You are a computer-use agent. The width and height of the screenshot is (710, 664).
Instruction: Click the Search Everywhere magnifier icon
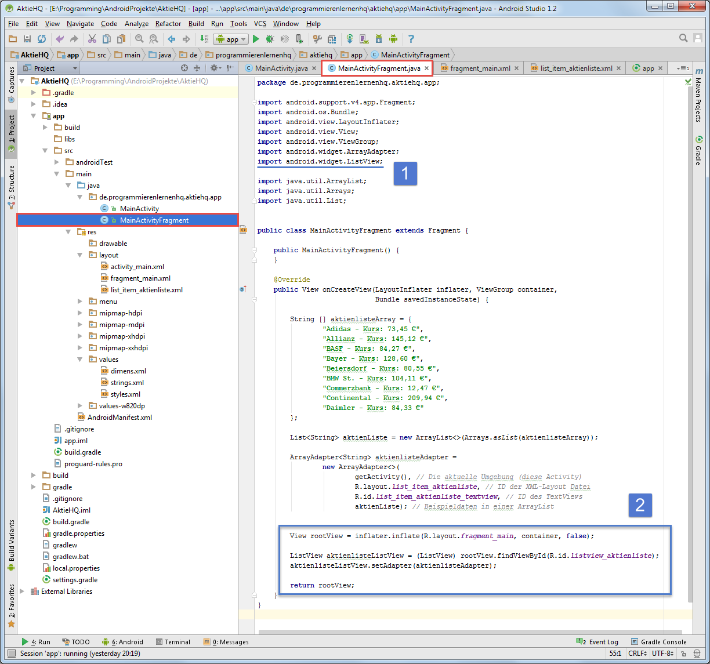tap(684, 38)
